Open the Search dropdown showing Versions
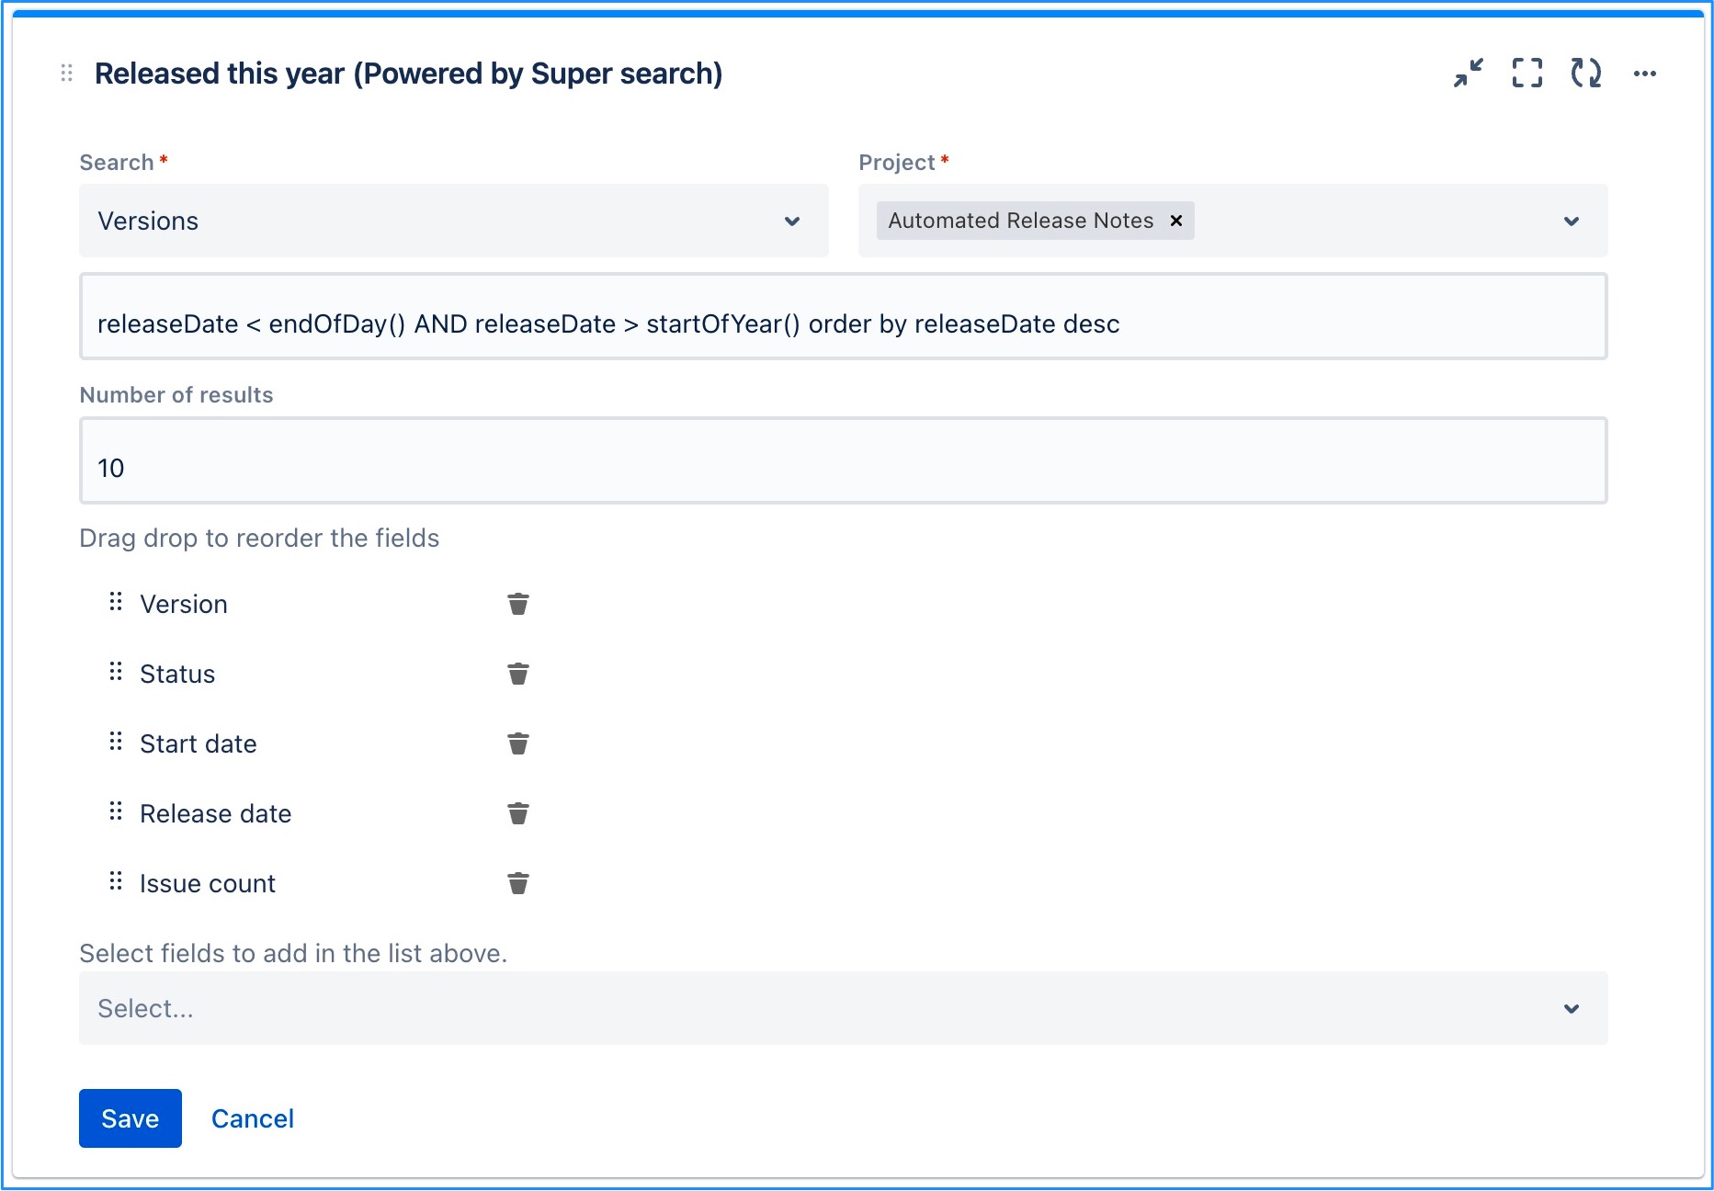 coord(454,221)
